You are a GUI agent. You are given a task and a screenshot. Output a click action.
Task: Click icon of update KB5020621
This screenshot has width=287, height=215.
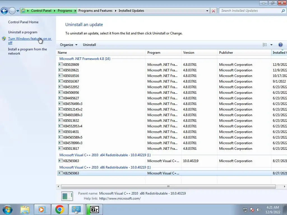tap(61, 70)
